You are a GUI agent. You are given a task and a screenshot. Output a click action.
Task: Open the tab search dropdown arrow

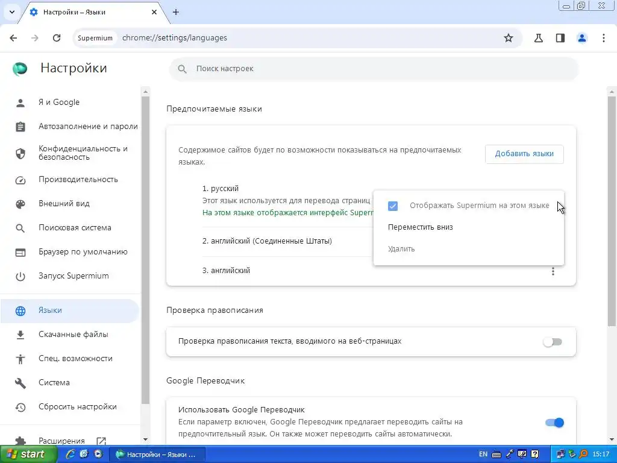(12, 12)
